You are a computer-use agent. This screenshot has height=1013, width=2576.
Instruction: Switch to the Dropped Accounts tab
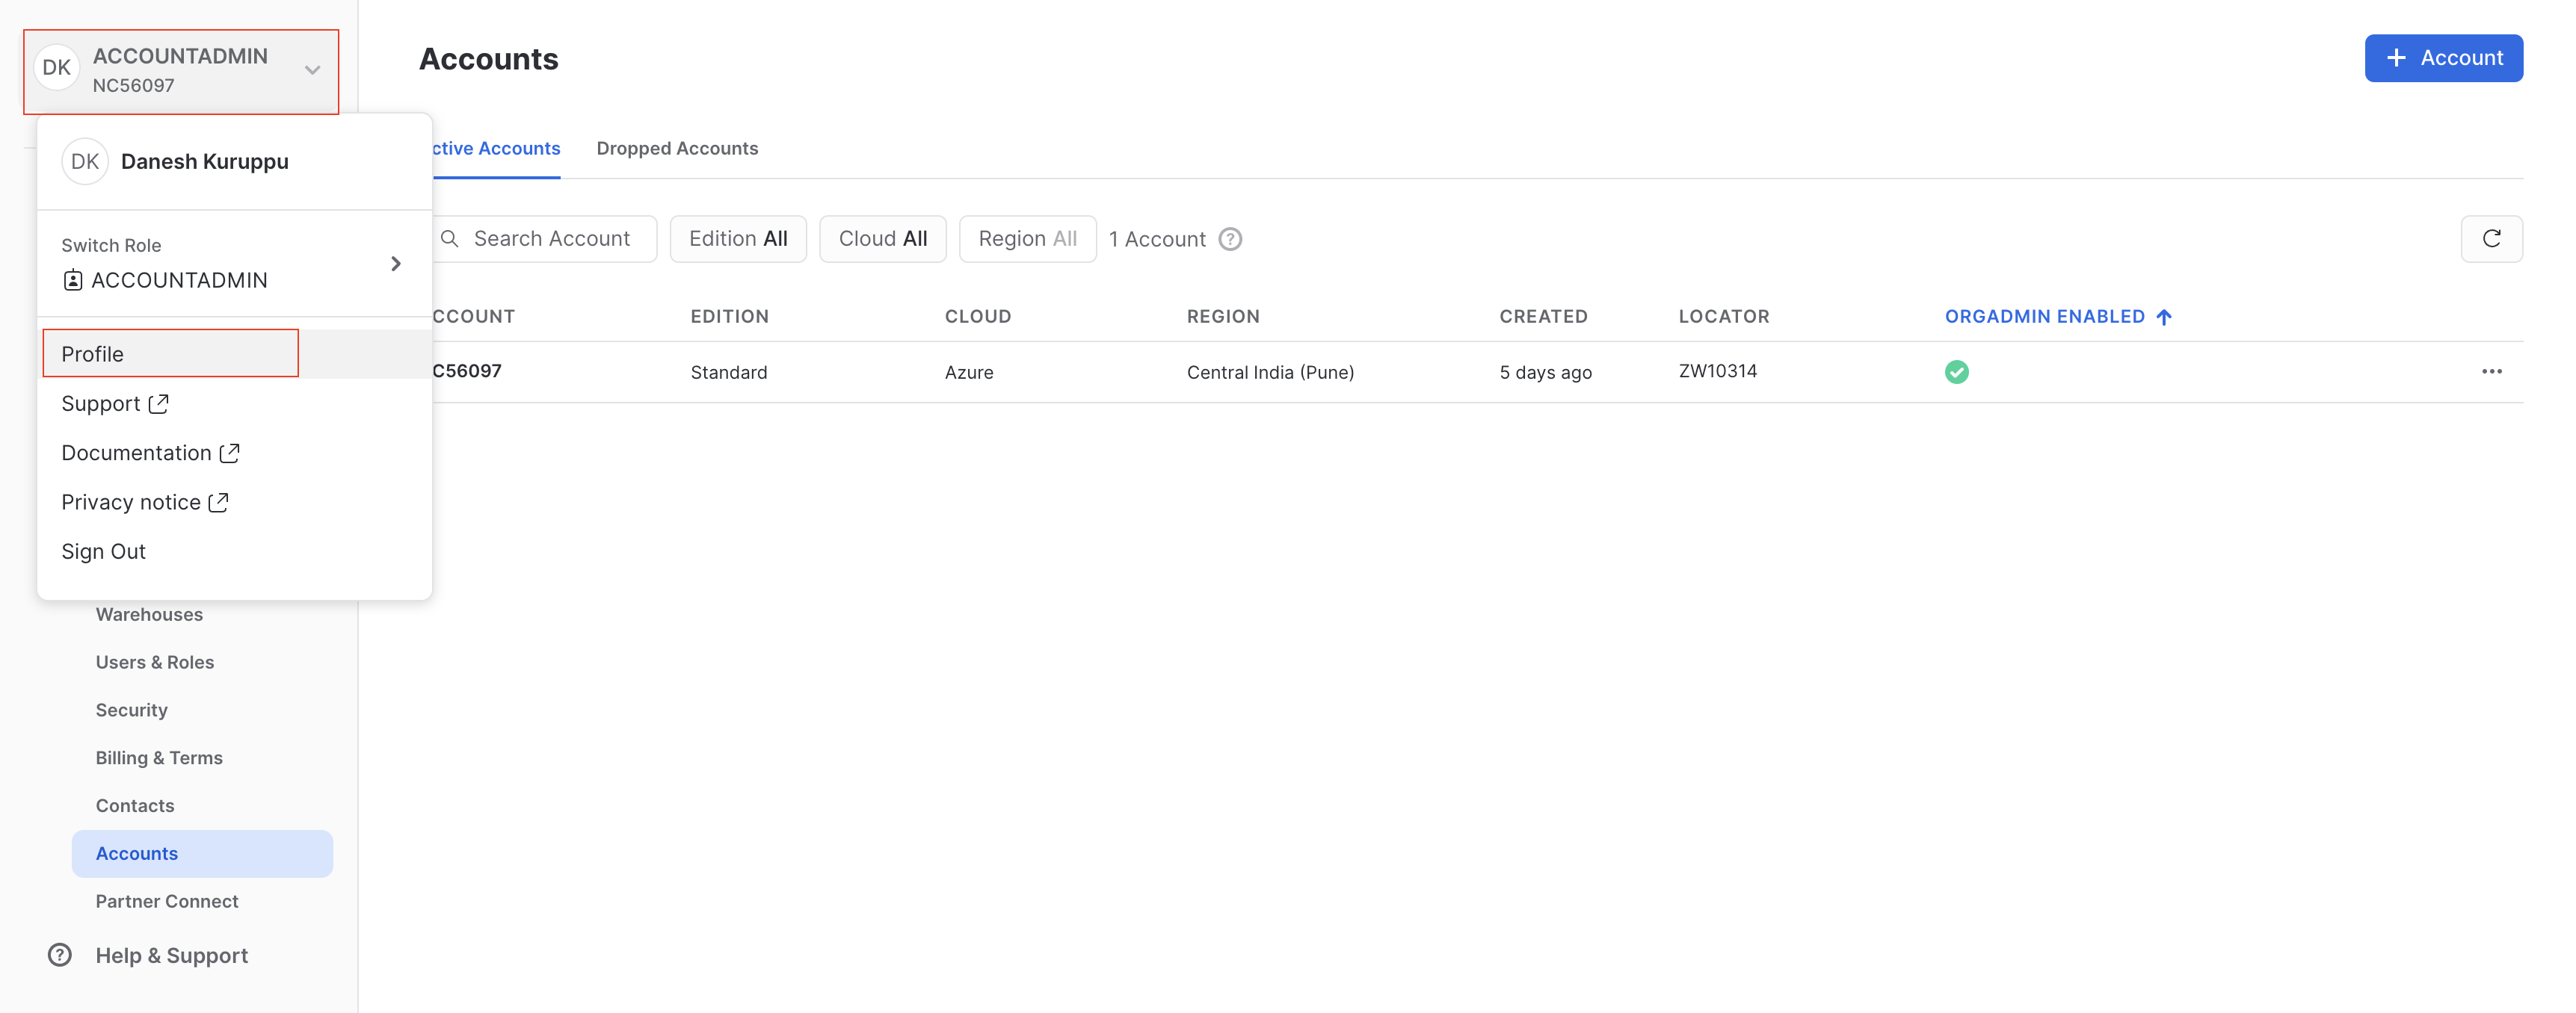click(677, 149)
